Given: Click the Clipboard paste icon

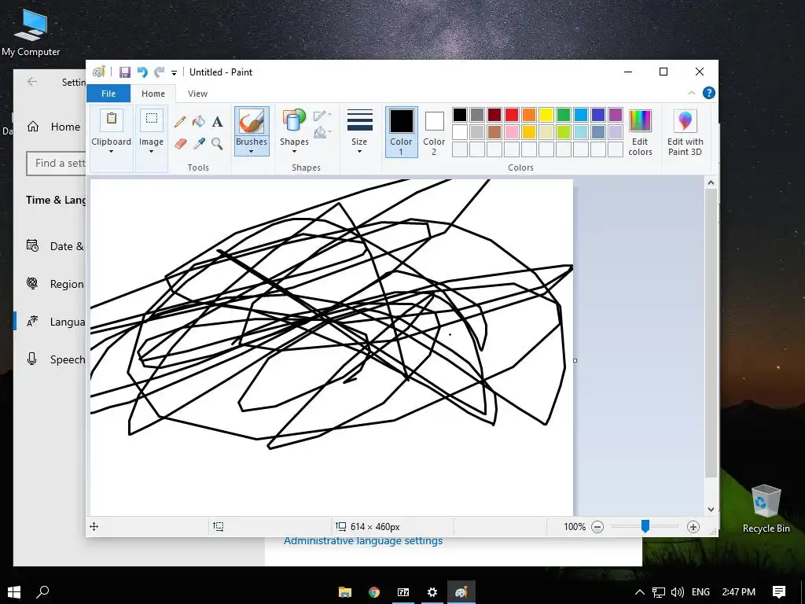Looking at the screenshot, I should (112, 120).
